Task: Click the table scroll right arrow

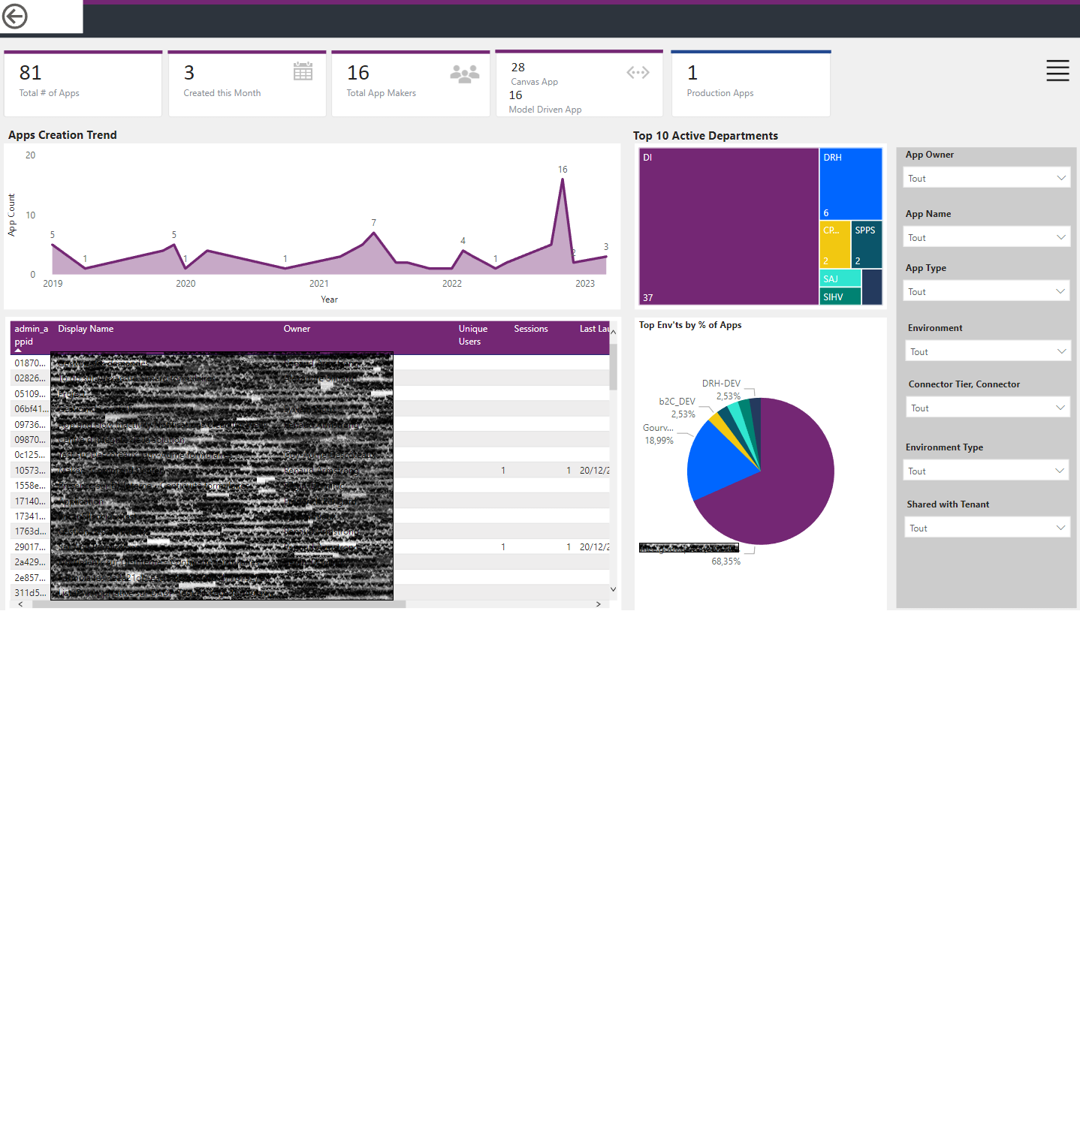Action: coord(599,604)
